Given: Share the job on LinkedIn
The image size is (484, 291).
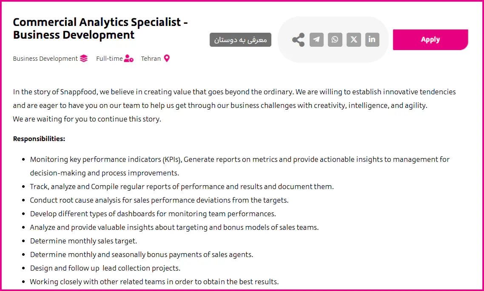Looking at the screenshot, I should 372,40.
